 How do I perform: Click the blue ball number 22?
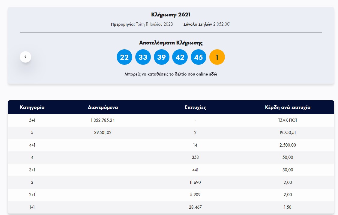coord(124,57)
